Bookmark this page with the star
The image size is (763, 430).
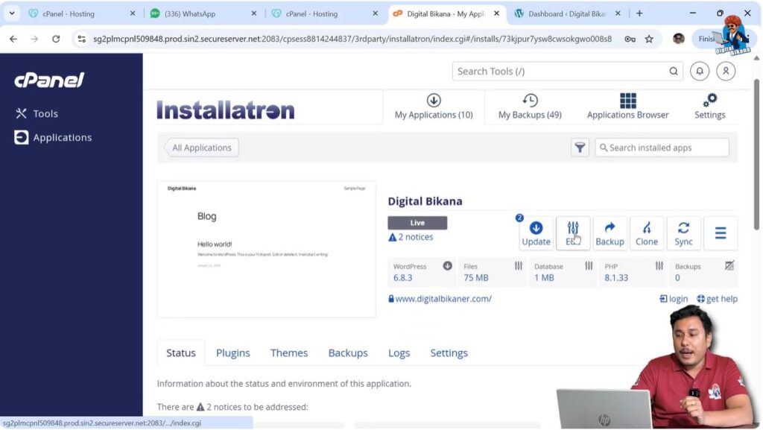point(649,39)
